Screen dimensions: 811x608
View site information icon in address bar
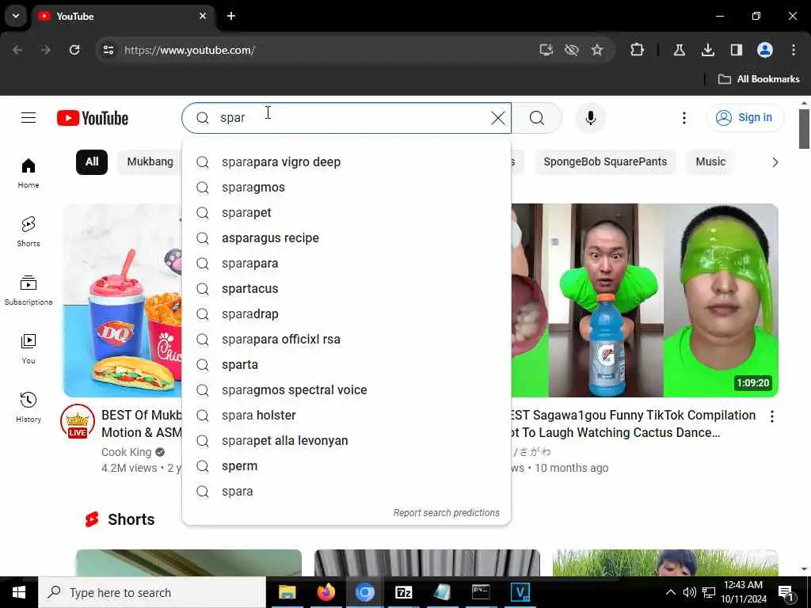pos(108,50)
